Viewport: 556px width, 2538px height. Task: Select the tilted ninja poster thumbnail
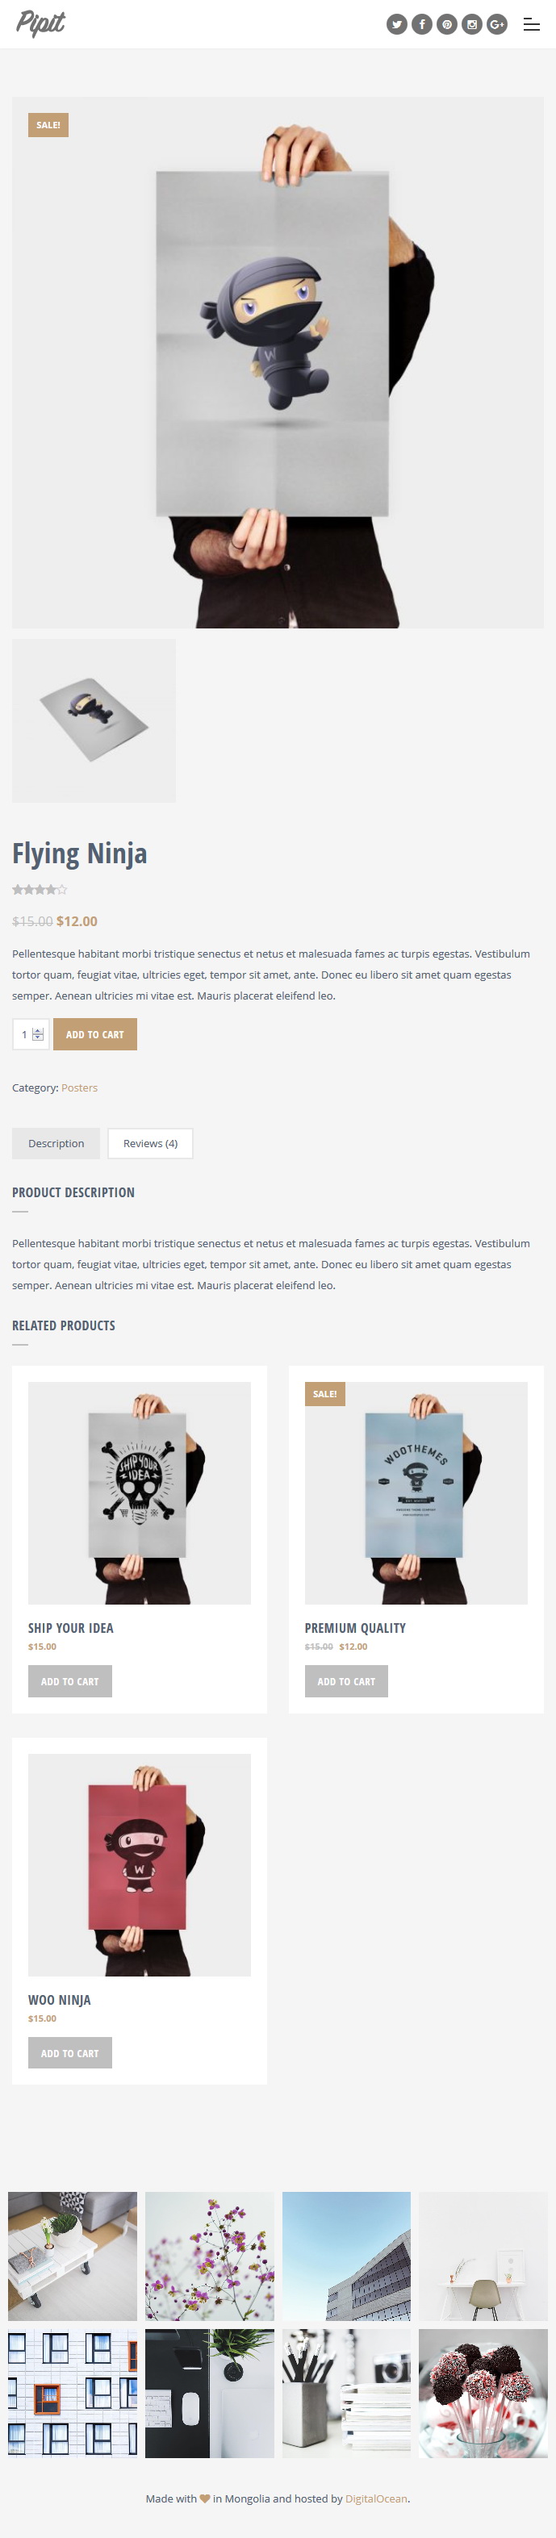[94, 721]
